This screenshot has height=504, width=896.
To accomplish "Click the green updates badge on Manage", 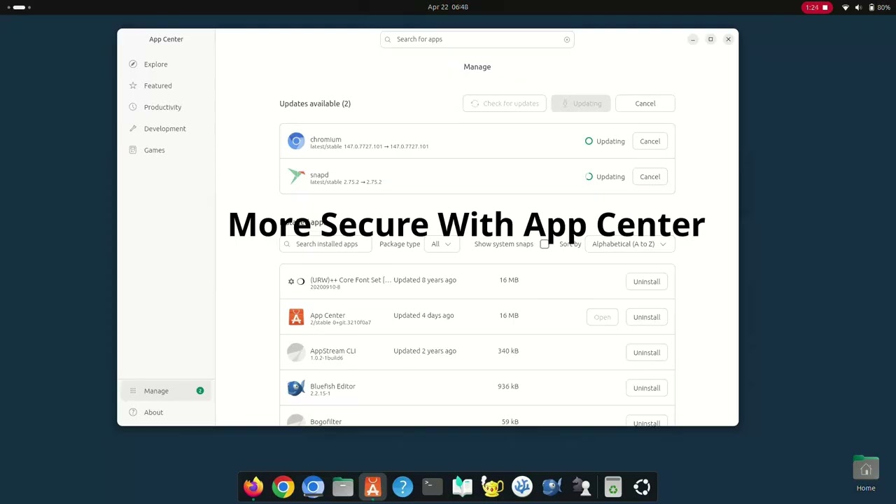I will click(200, 391).
